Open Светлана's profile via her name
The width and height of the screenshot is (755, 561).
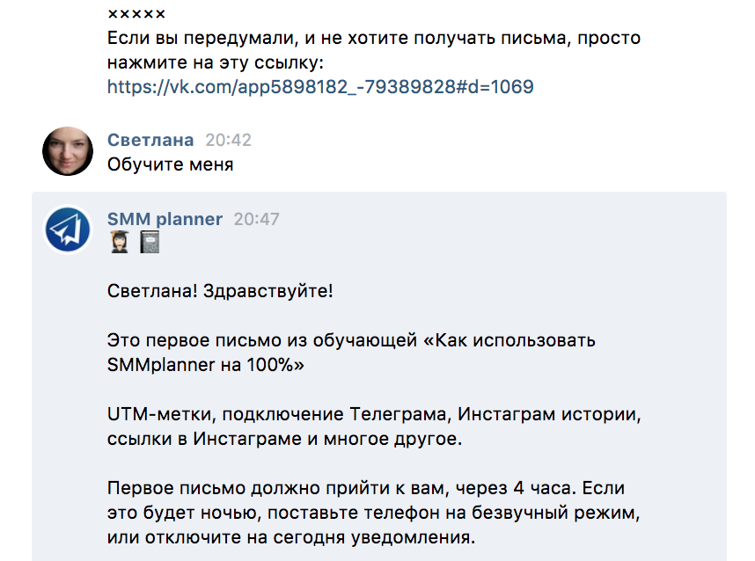[150, 140]
